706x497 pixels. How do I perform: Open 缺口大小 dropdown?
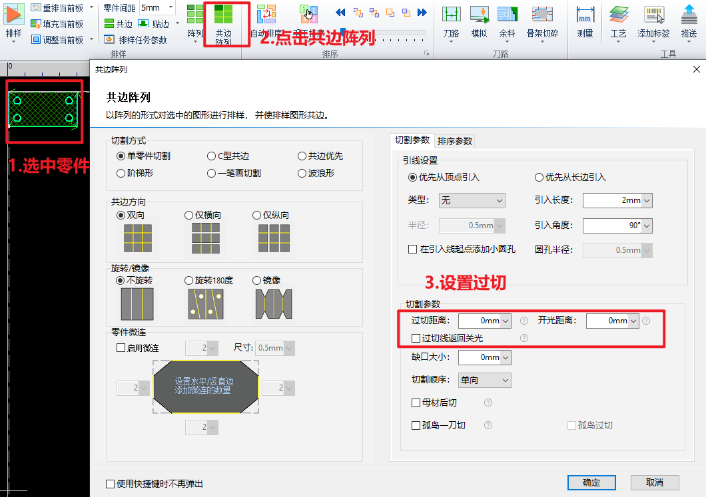tap(505, 357)
